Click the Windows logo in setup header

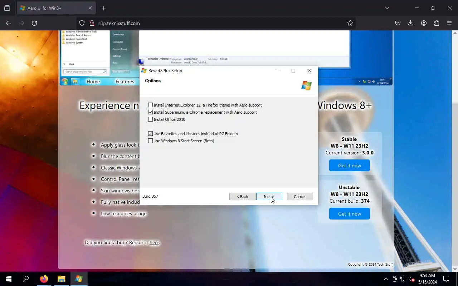[x=306, y=85]
